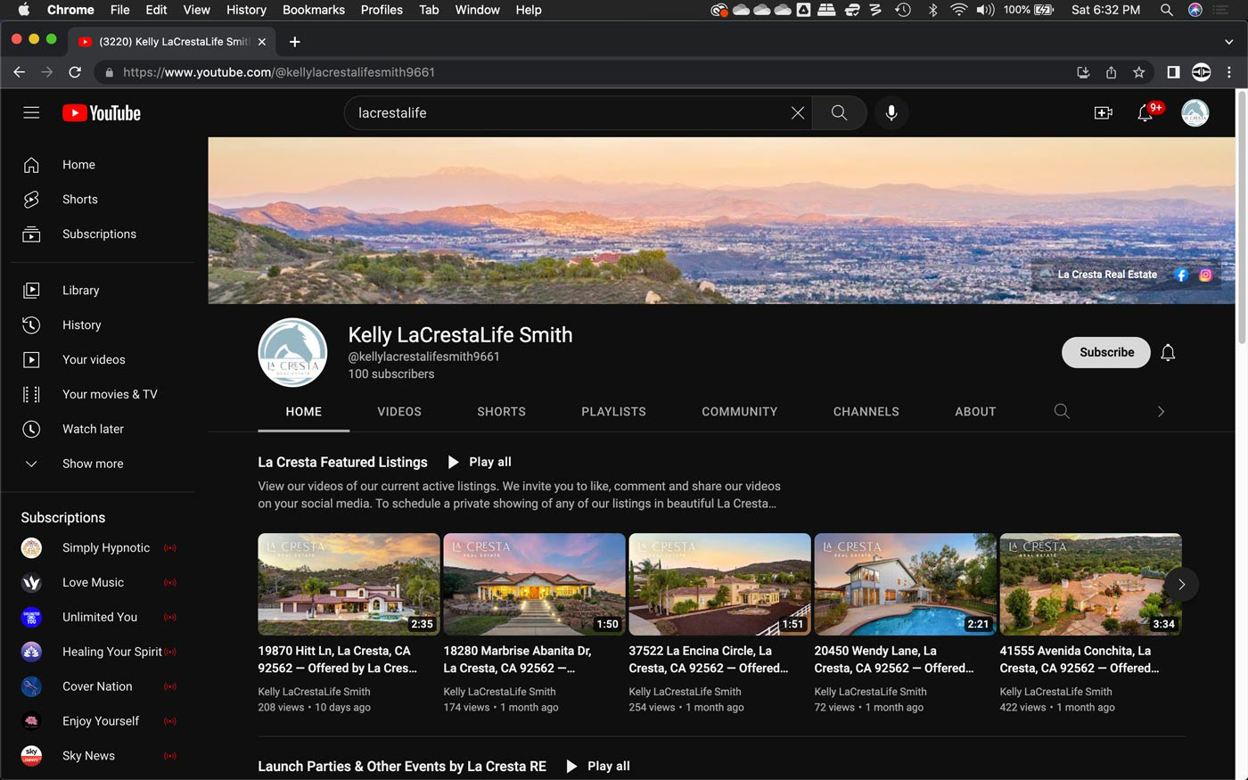Go back in Chrome
The width and height of the screenshot is (1248, 780).
[19, 72]
